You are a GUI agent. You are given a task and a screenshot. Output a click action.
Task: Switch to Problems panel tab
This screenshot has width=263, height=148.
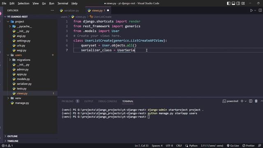click(x=67, y=101)
